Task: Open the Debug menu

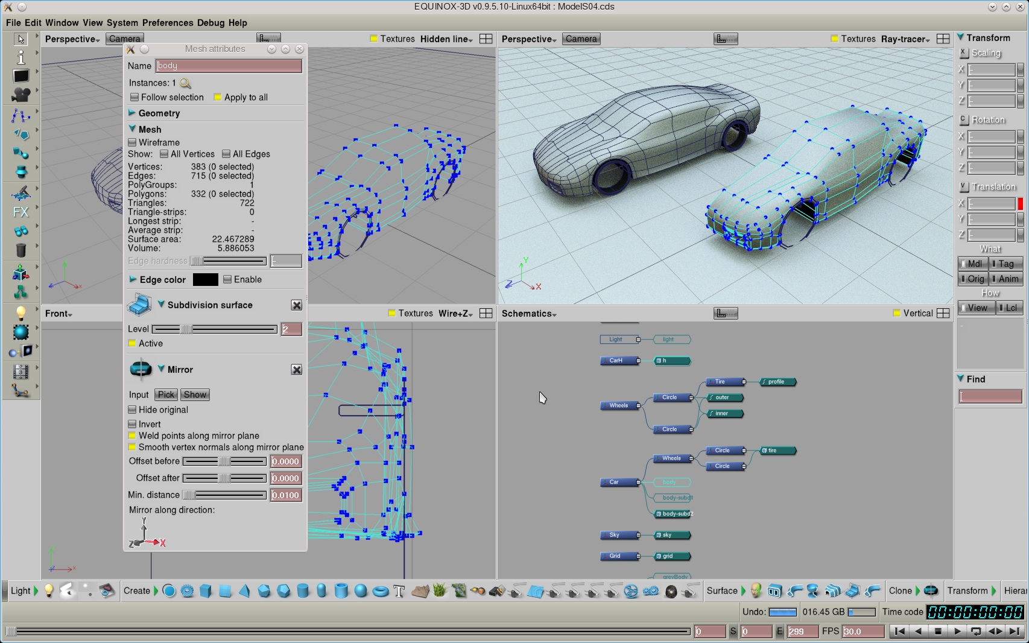Action: 211,23
